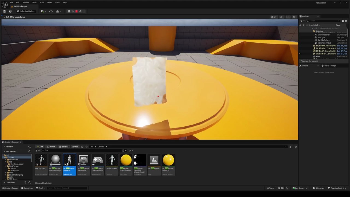The width and height of the screenshot is (350, 197).
Task: Click the Content Browser lock icon
Action: pyautogui.click(x=290, y=147)
